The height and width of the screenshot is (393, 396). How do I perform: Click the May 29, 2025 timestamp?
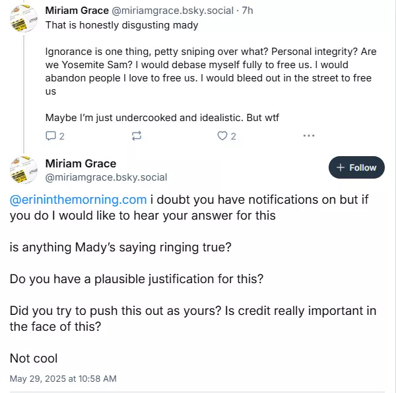[x=63, y=378]
